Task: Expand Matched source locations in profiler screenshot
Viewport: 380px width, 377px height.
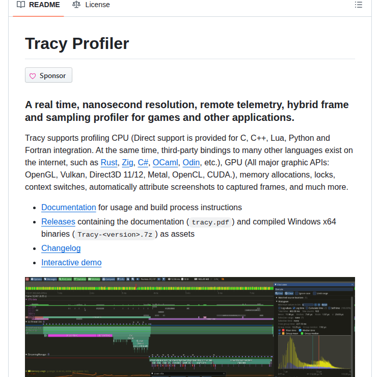Action: coord(277,297)
